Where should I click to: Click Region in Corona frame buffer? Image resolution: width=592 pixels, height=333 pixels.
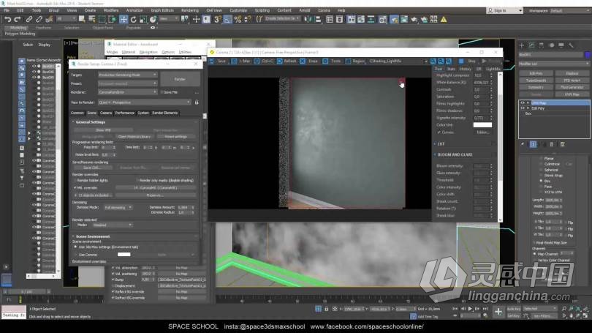355,61
